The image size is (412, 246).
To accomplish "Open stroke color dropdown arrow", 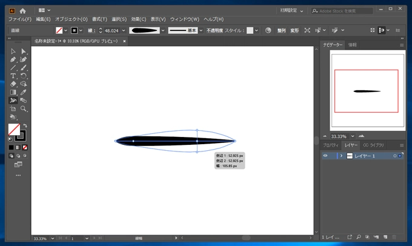I will tap(81, 30).
